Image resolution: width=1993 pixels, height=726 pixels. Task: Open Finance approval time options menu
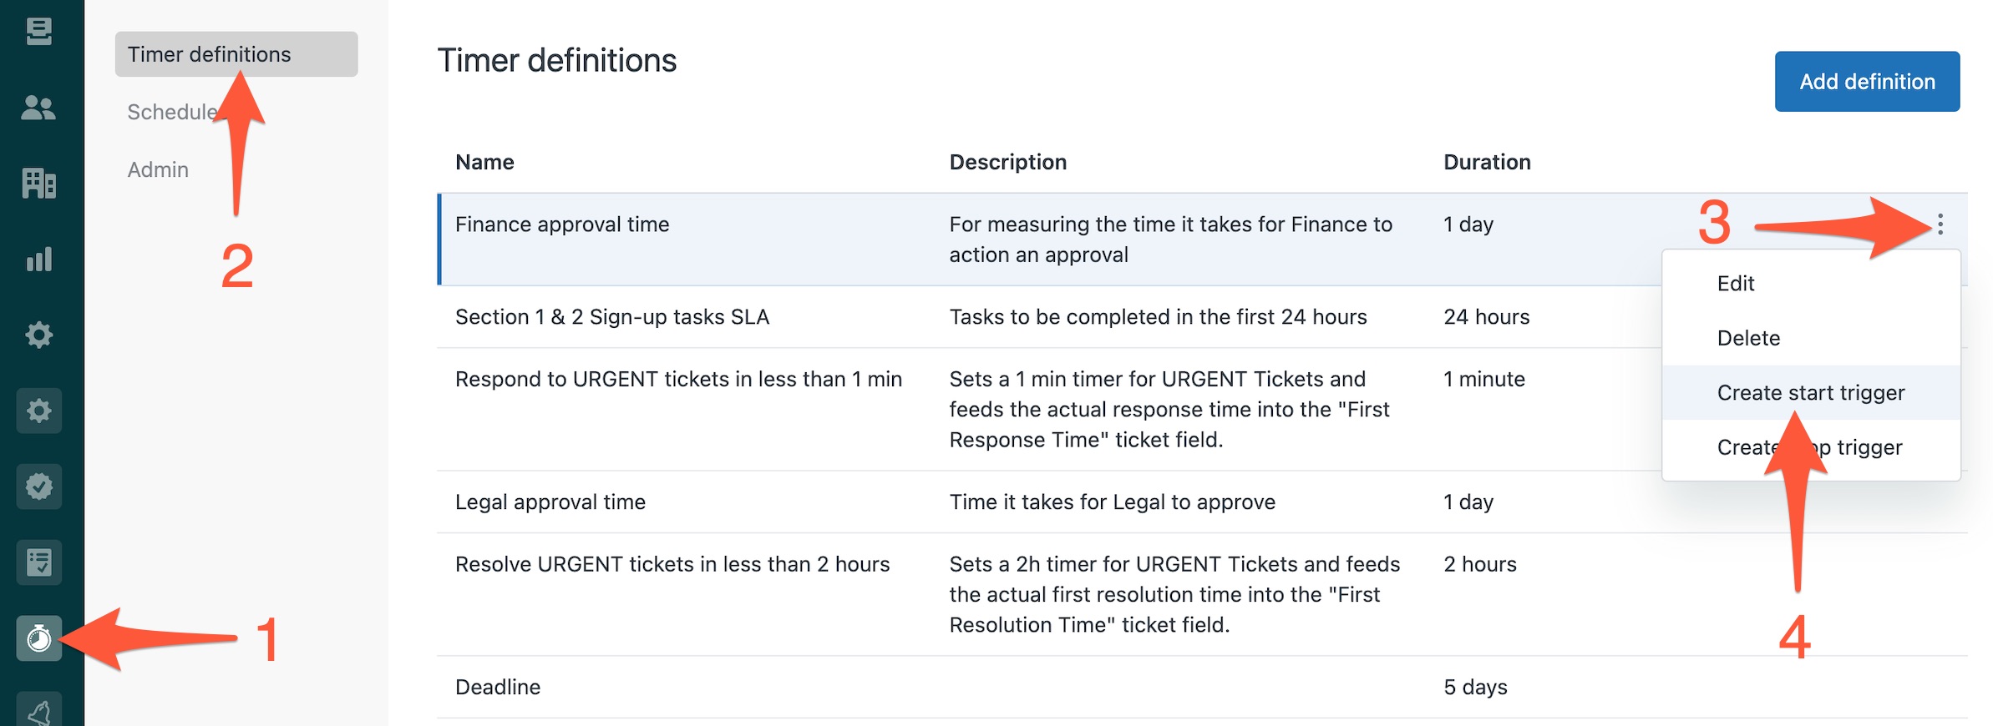coord(1940,224)
